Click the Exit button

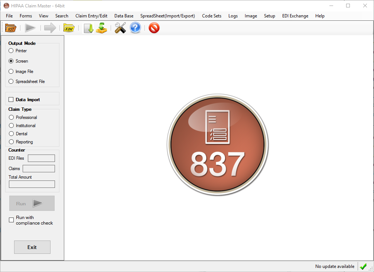tap(32, 247)
